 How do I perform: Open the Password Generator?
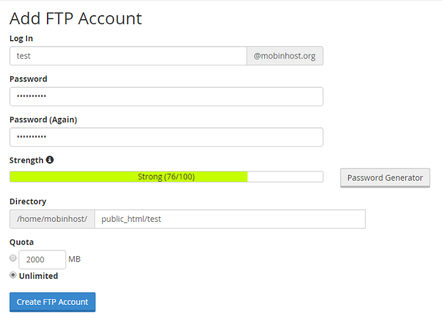pyautogui.click(x=385, y=178)
